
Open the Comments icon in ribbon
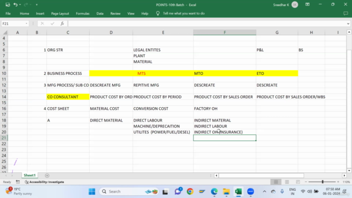click(346, 13)
